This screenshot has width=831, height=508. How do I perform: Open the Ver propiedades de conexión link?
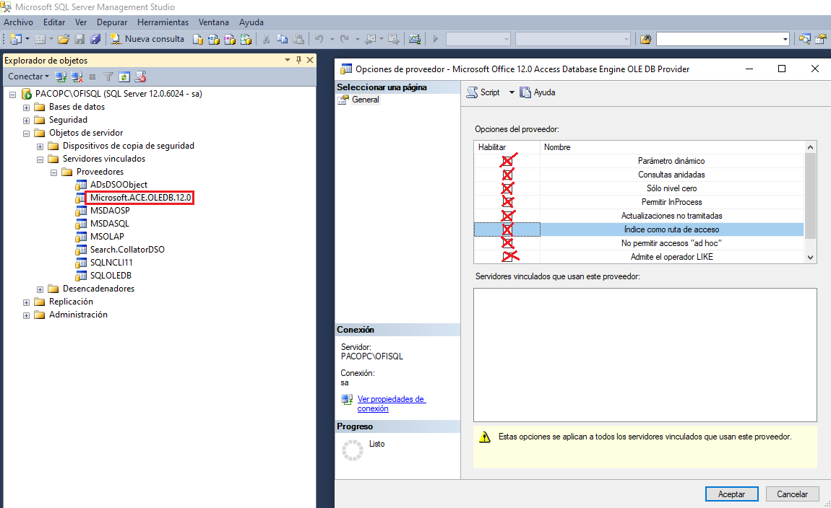click(x=391, y=404)
